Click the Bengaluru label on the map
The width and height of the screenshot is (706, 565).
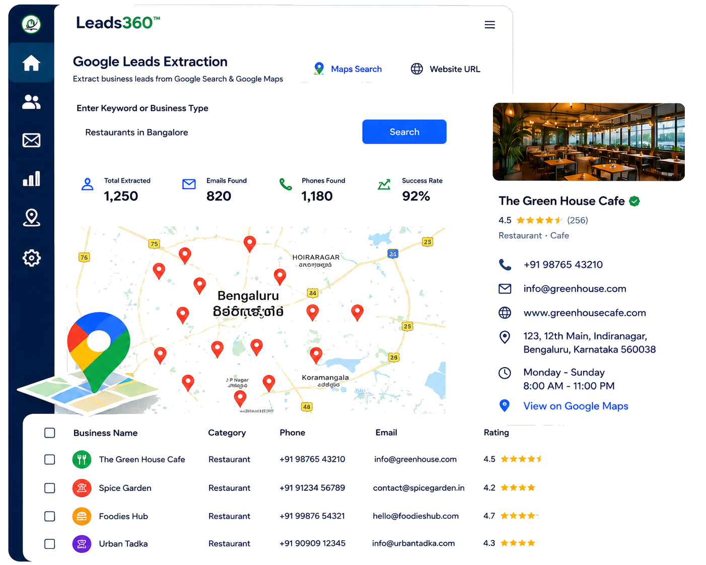pos(248,296)
